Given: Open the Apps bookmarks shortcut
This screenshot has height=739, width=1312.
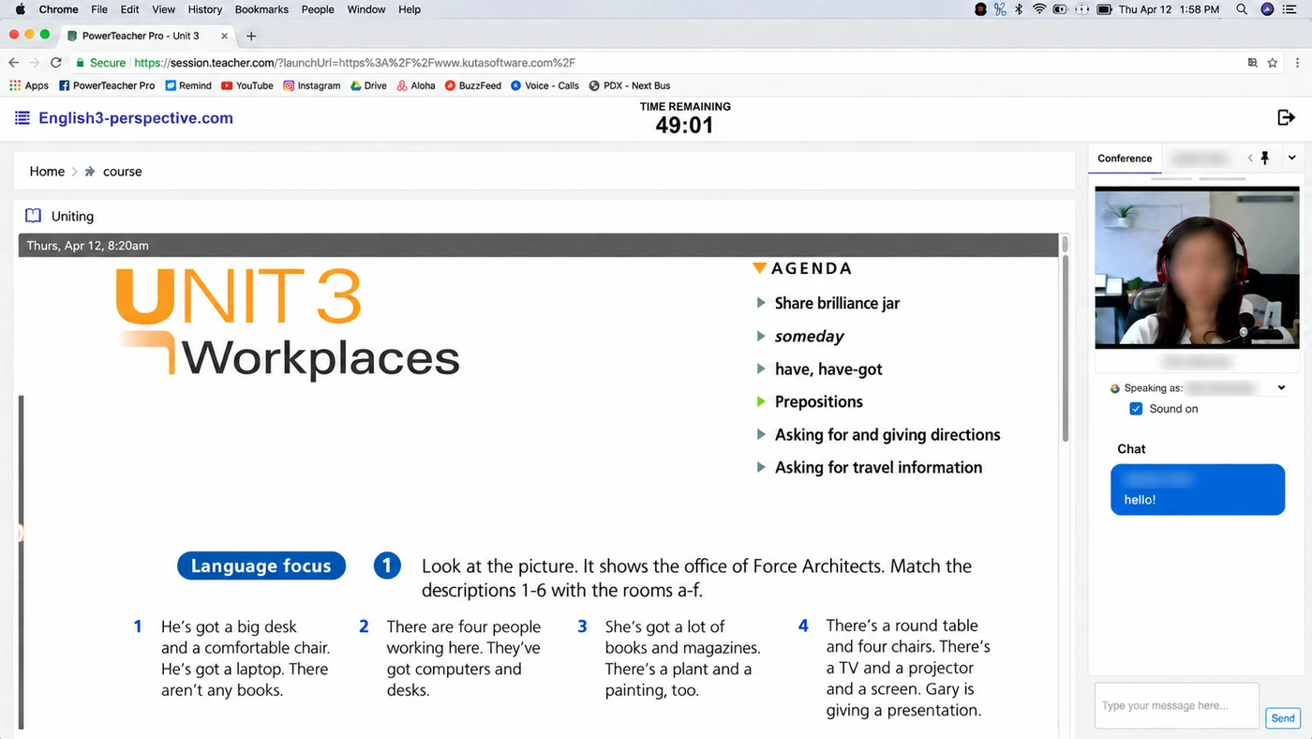Looking at the screenshot, I should [x=29, y=85].
